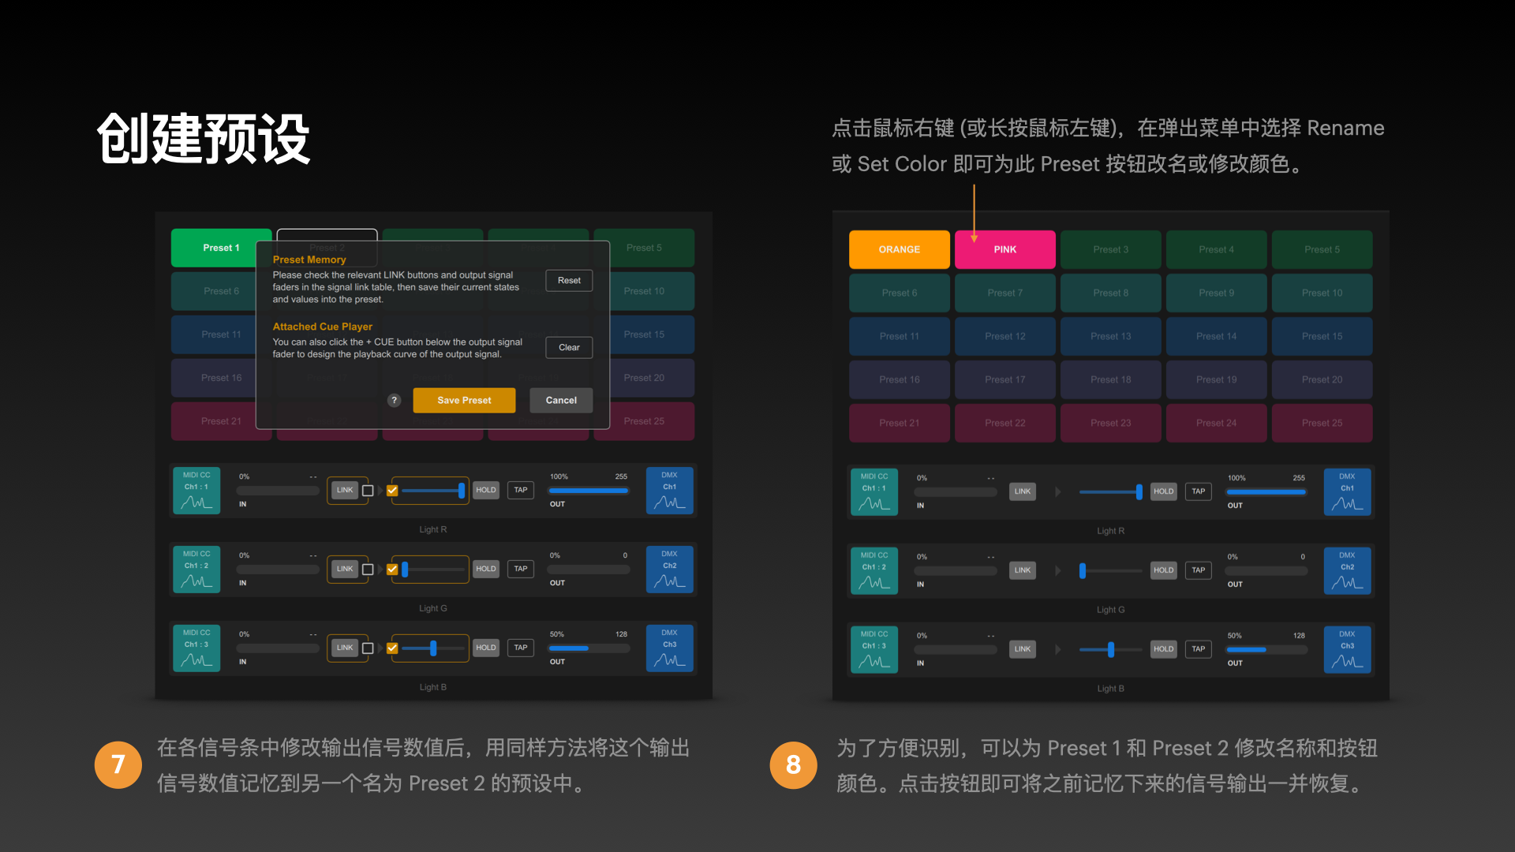Screen dimensions: 1515x852
Task: Open DMX Ch1 block in right panel
Action: [x=1347, y=491]
